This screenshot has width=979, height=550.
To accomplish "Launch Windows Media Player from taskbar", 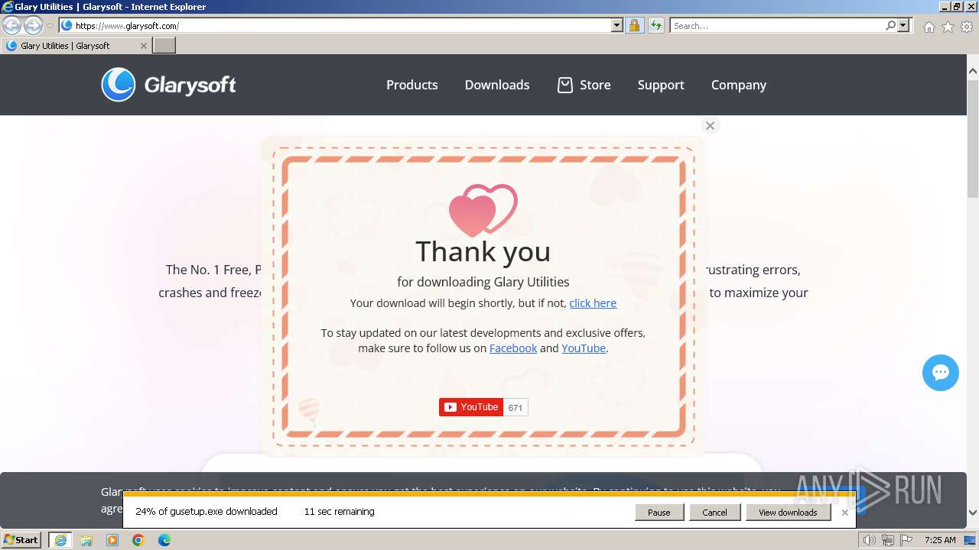I will [x=112, y=540].
